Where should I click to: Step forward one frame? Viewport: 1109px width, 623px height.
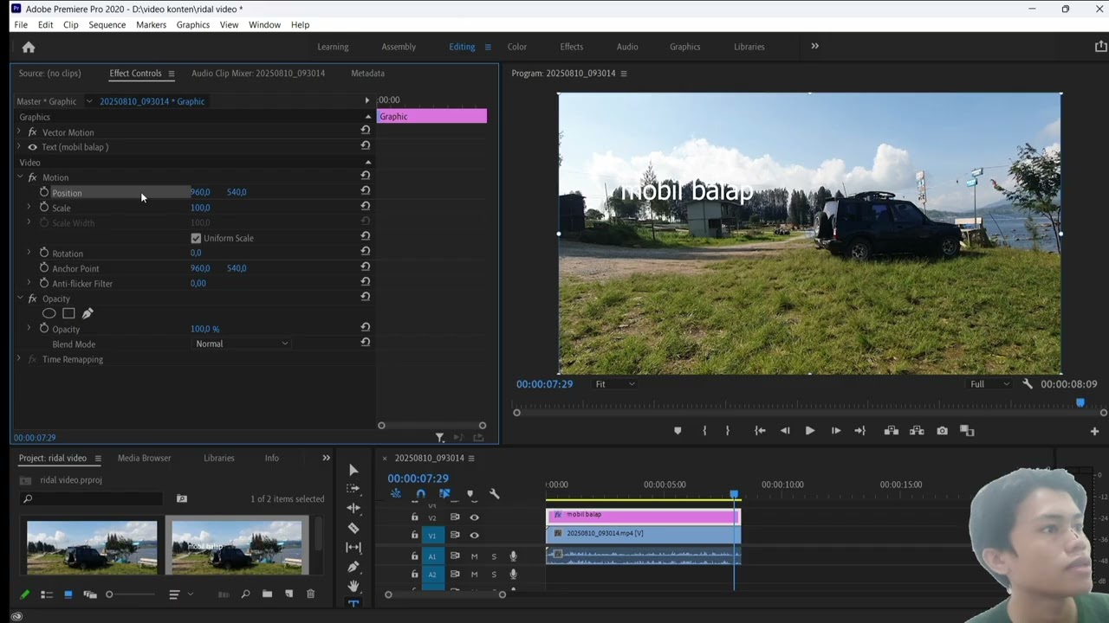835,431
